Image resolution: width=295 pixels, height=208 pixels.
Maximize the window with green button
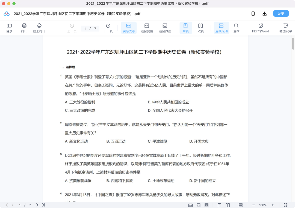[14, 4]
